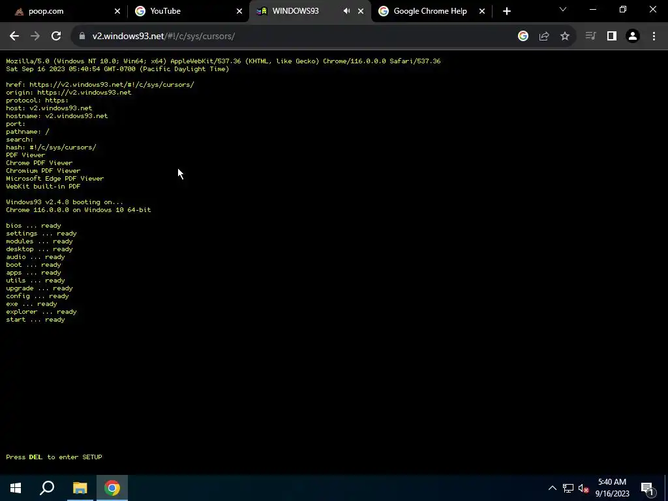Click the Chrome taskbar icon
This screenshot has width=668, height=501.
tap(112, 488)
